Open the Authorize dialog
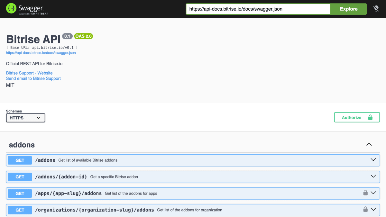386x217 pixels. click(x=357, y=117)
